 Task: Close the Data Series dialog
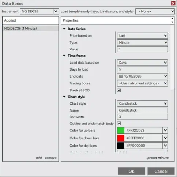click(x=173, y=3)
